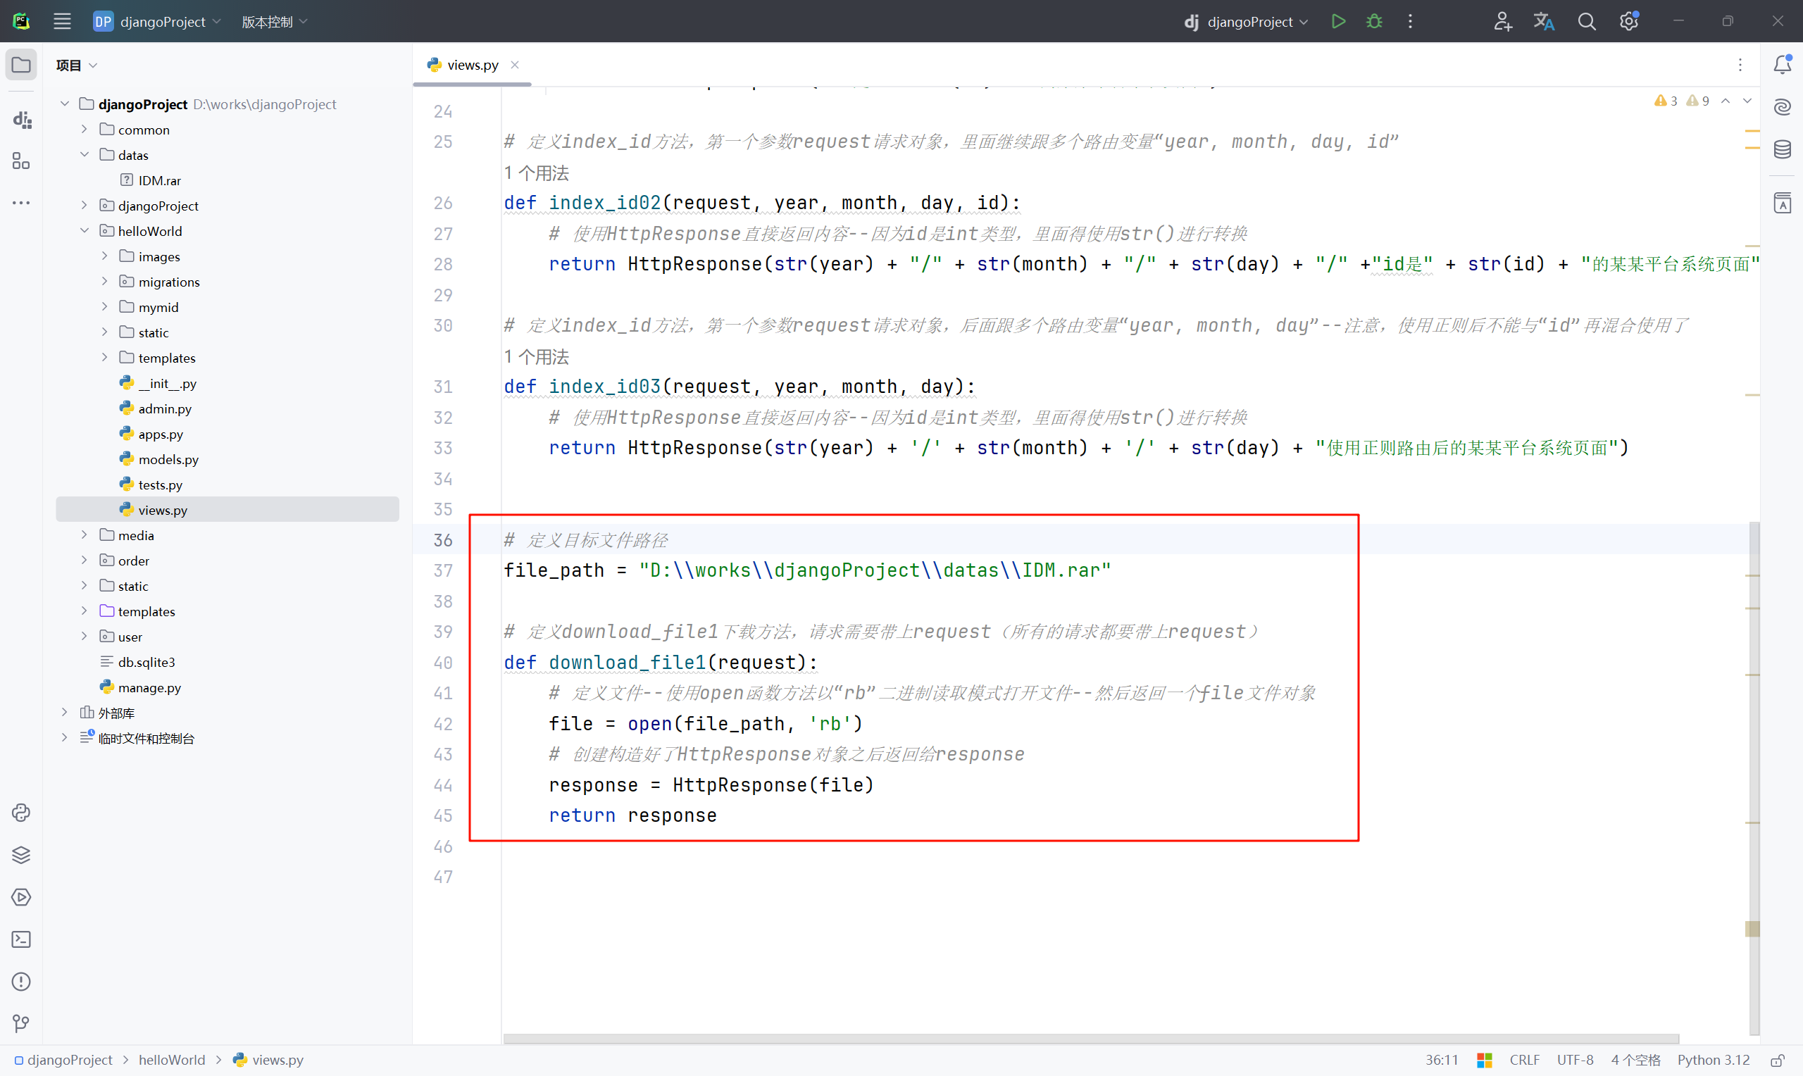Expand the common folder
Screen dimensions: 1803x1076
84,129
